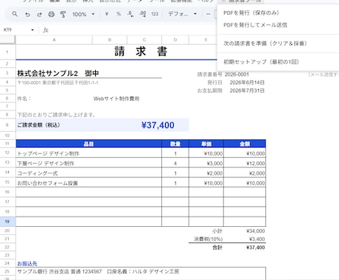Click amount ¥12,000 cell

(245, 164)
